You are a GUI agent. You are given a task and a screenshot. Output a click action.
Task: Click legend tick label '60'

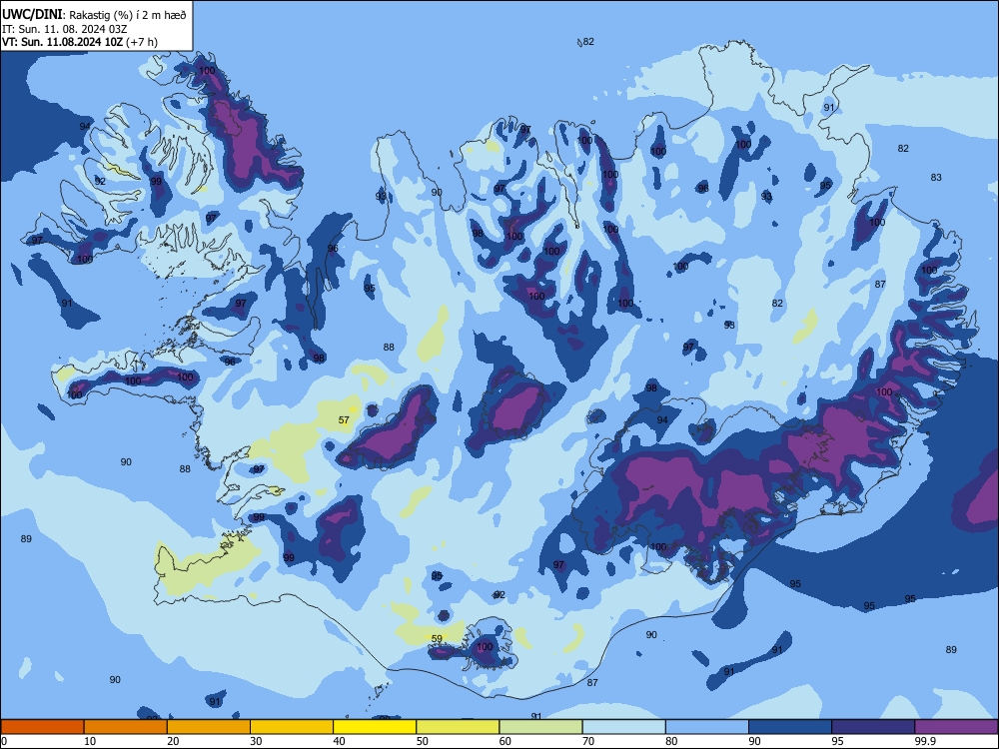click(x=505, y=741)
